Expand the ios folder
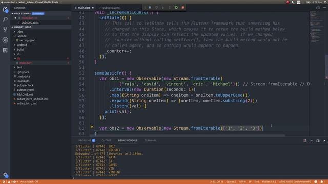Image resolution: width=328 pixels, height=184 pixels. click(41, 54)
